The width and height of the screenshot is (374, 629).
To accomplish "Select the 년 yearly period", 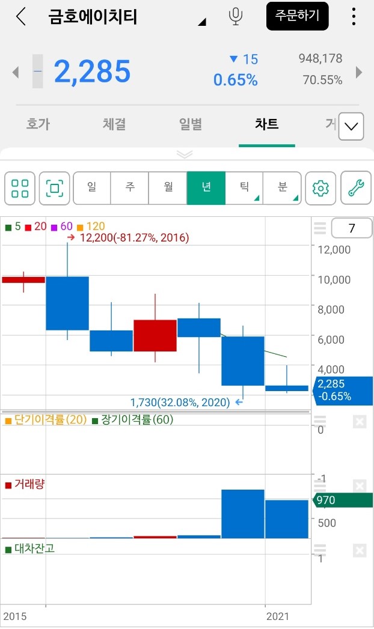I will pos(206,188).
